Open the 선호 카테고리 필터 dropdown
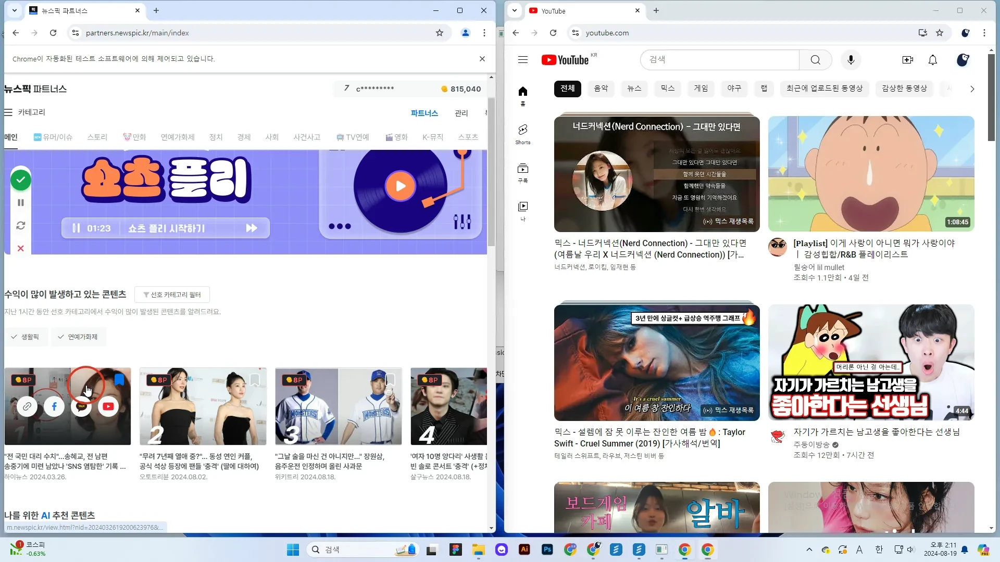The image size is (1000, 562). (x=172, y=295)
